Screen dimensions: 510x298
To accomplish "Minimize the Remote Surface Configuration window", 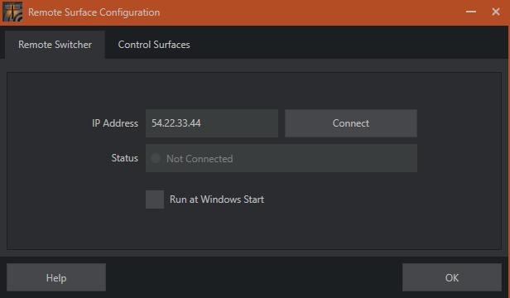I will click(x=470, y=12).
